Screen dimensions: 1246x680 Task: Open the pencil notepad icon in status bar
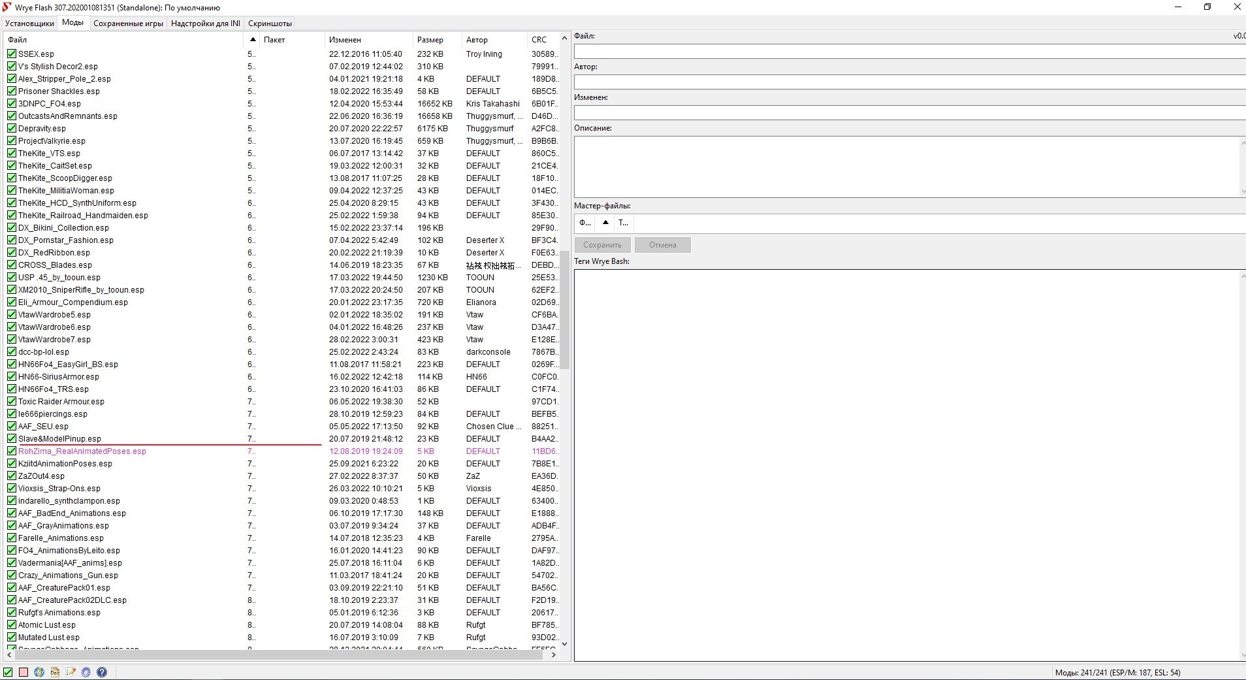pos(71,672)
